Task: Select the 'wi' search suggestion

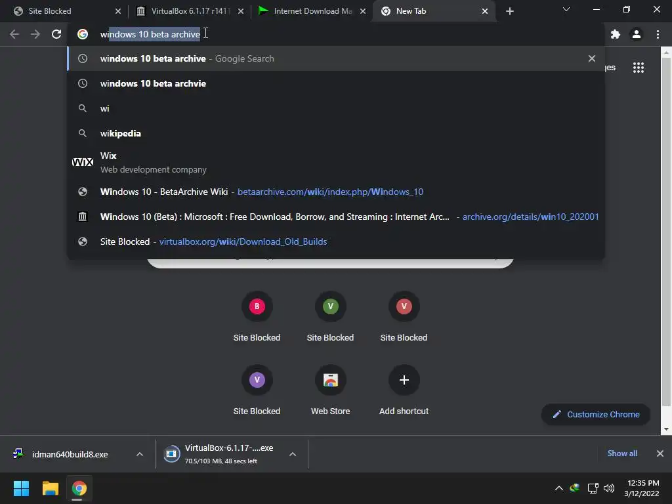Action: (335, 108)
